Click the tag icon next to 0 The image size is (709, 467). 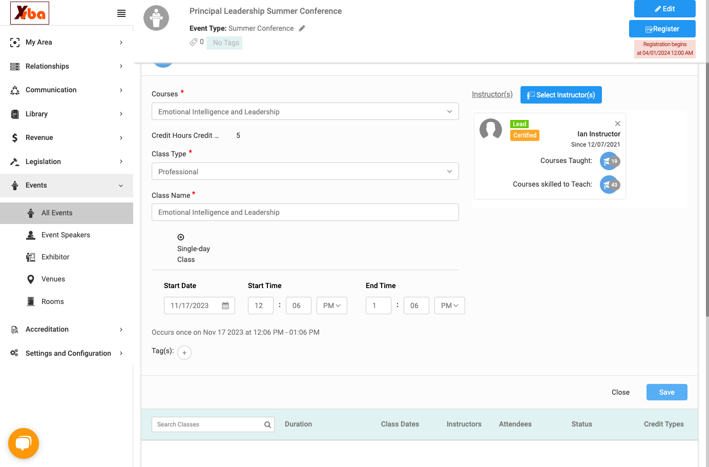193,42
